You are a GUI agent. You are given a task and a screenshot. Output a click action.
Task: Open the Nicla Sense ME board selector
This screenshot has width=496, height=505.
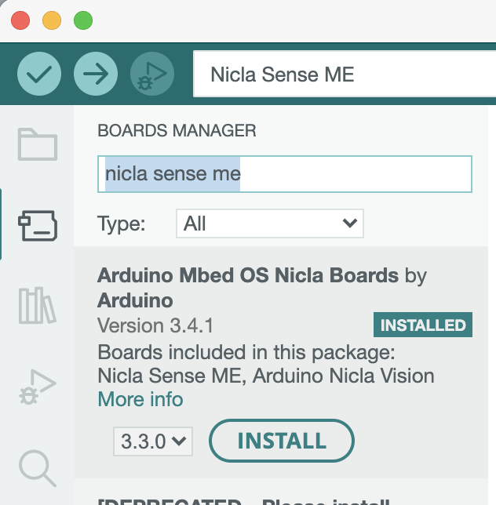tap(344, 74)
